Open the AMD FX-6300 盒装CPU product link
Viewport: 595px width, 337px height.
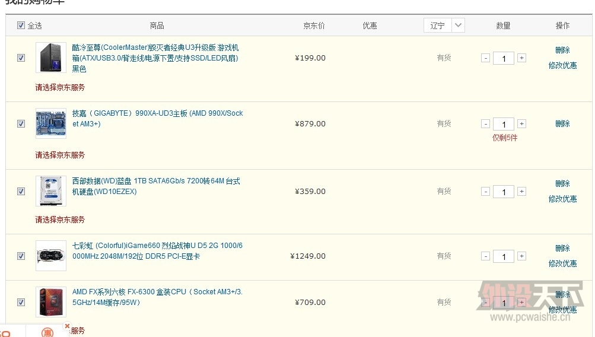click(x=157, y=297)
